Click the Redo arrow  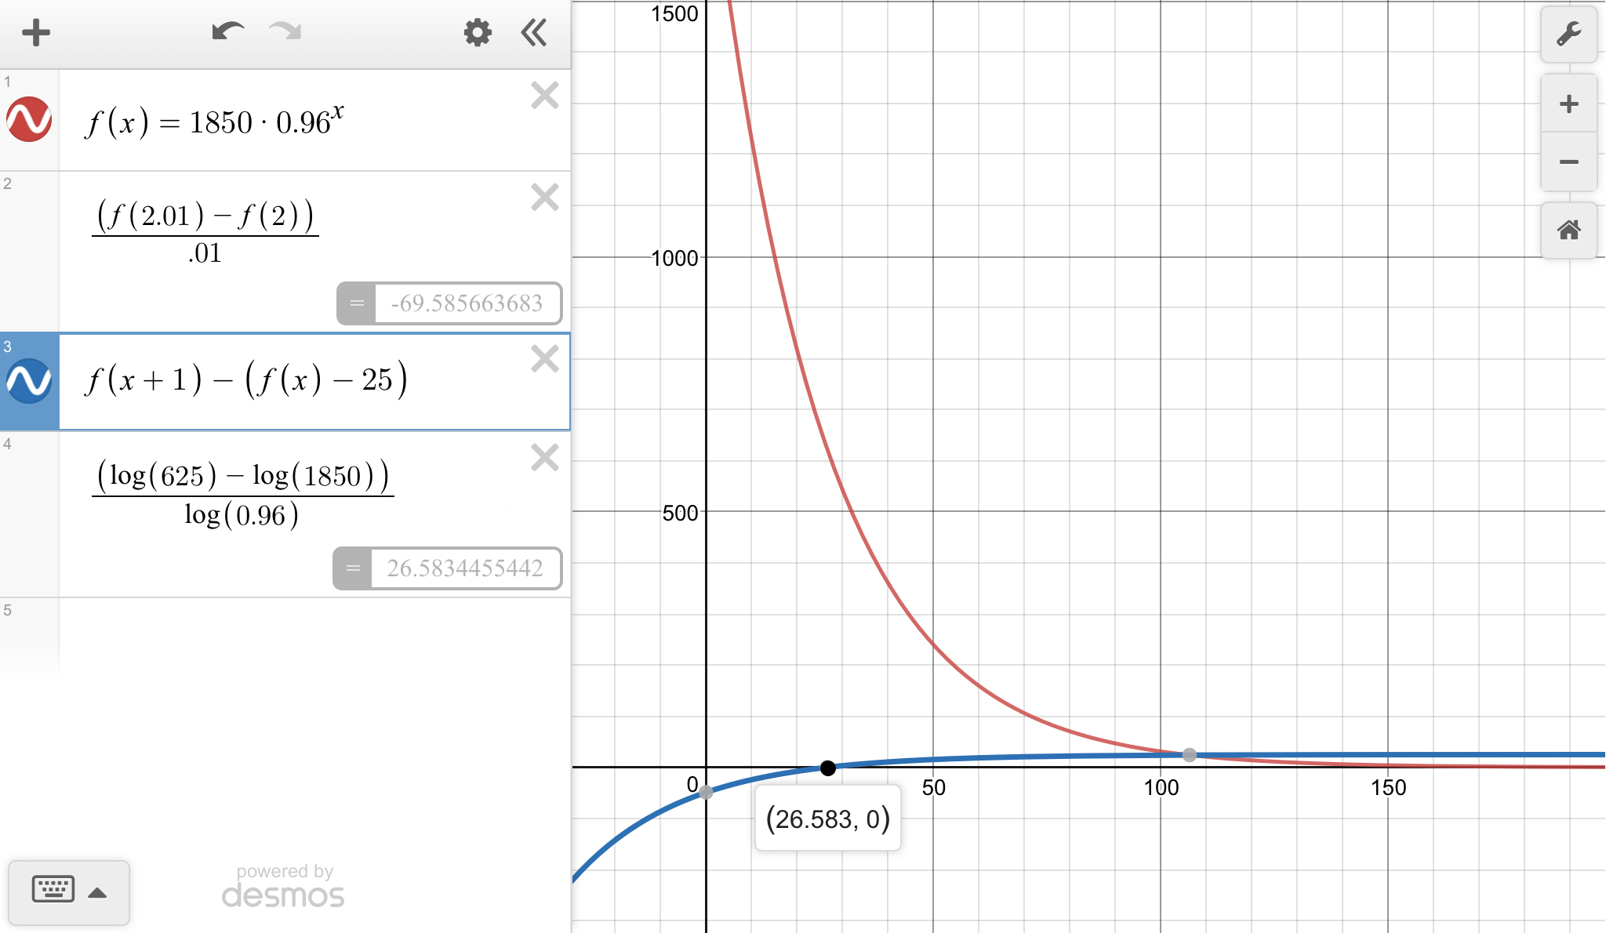pyautogui.click(x=285, y=32)
